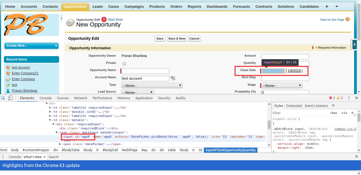Toggle the DevTools device toolbar icon
Image resolution: width=361 pixels, height=175 pixels.
pos(10,98)
